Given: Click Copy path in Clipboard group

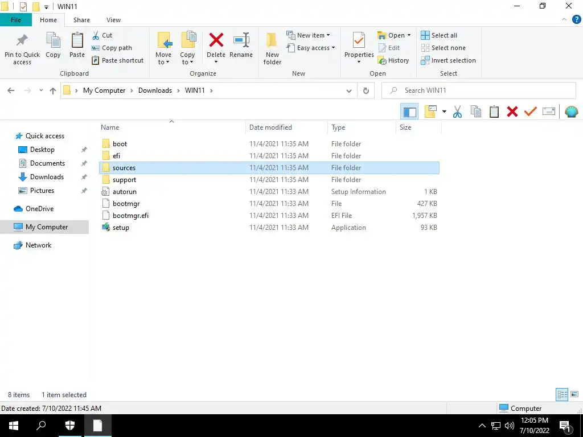Looking at the screenshot, I should (x=112, y=48).
